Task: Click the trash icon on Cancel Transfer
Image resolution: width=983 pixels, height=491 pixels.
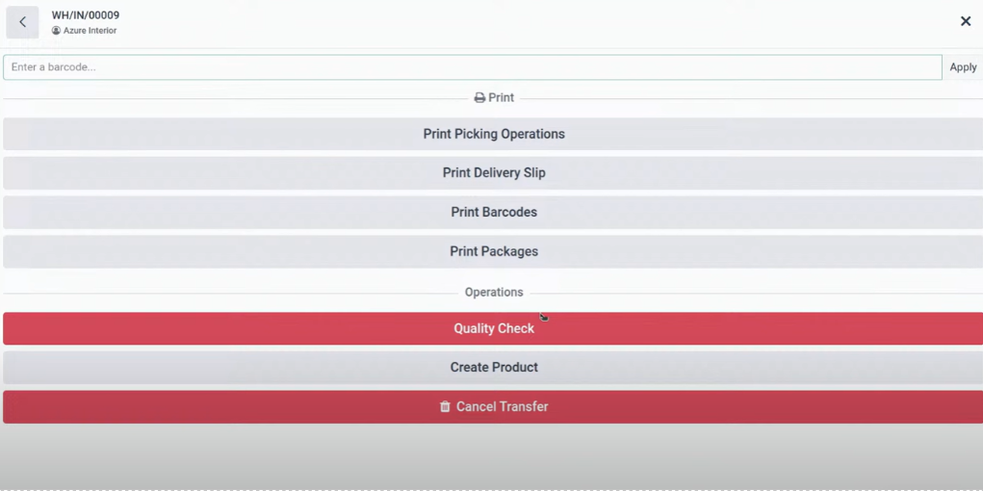Action: point(445,407)
